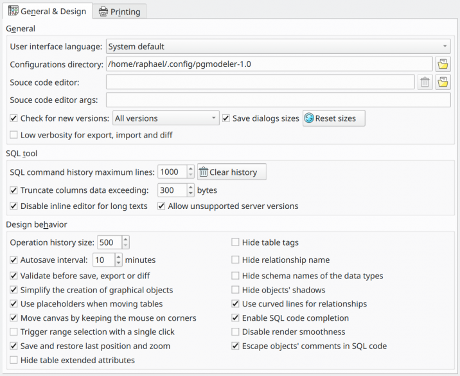Viewport: 460px width, 376px height.
Task: Click the trash icon beside Souce code editor
Action: tap(425, 82)
